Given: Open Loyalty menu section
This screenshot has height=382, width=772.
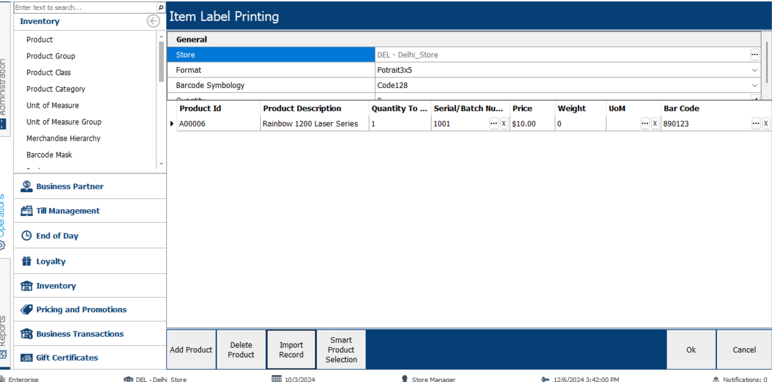Looking at the screenshot, I should click(x=90, y=261).
